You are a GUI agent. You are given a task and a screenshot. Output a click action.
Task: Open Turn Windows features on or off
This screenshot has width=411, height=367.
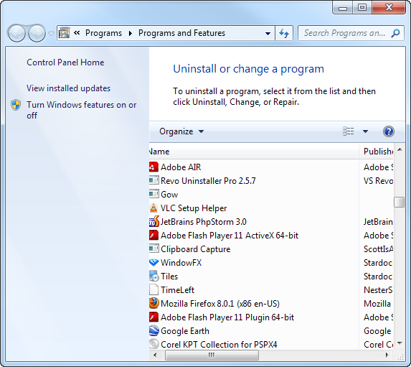click(x=82, y=110)
